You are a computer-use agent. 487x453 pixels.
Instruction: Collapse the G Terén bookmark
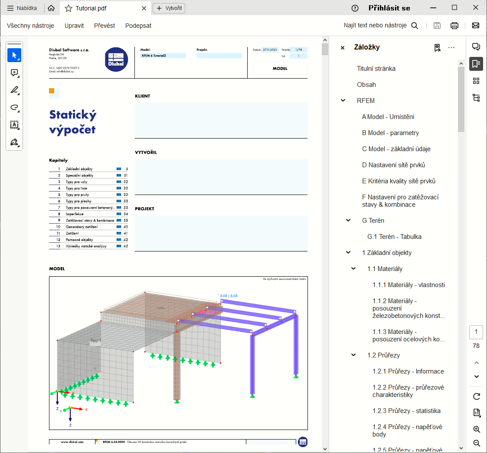(x=348, y=221)
